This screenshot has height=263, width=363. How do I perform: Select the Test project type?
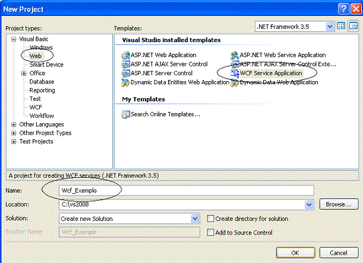tap(35, 99)
